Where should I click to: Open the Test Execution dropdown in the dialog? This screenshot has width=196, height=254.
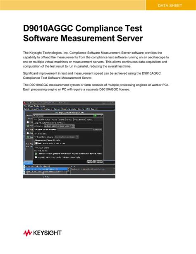point(67,137)
